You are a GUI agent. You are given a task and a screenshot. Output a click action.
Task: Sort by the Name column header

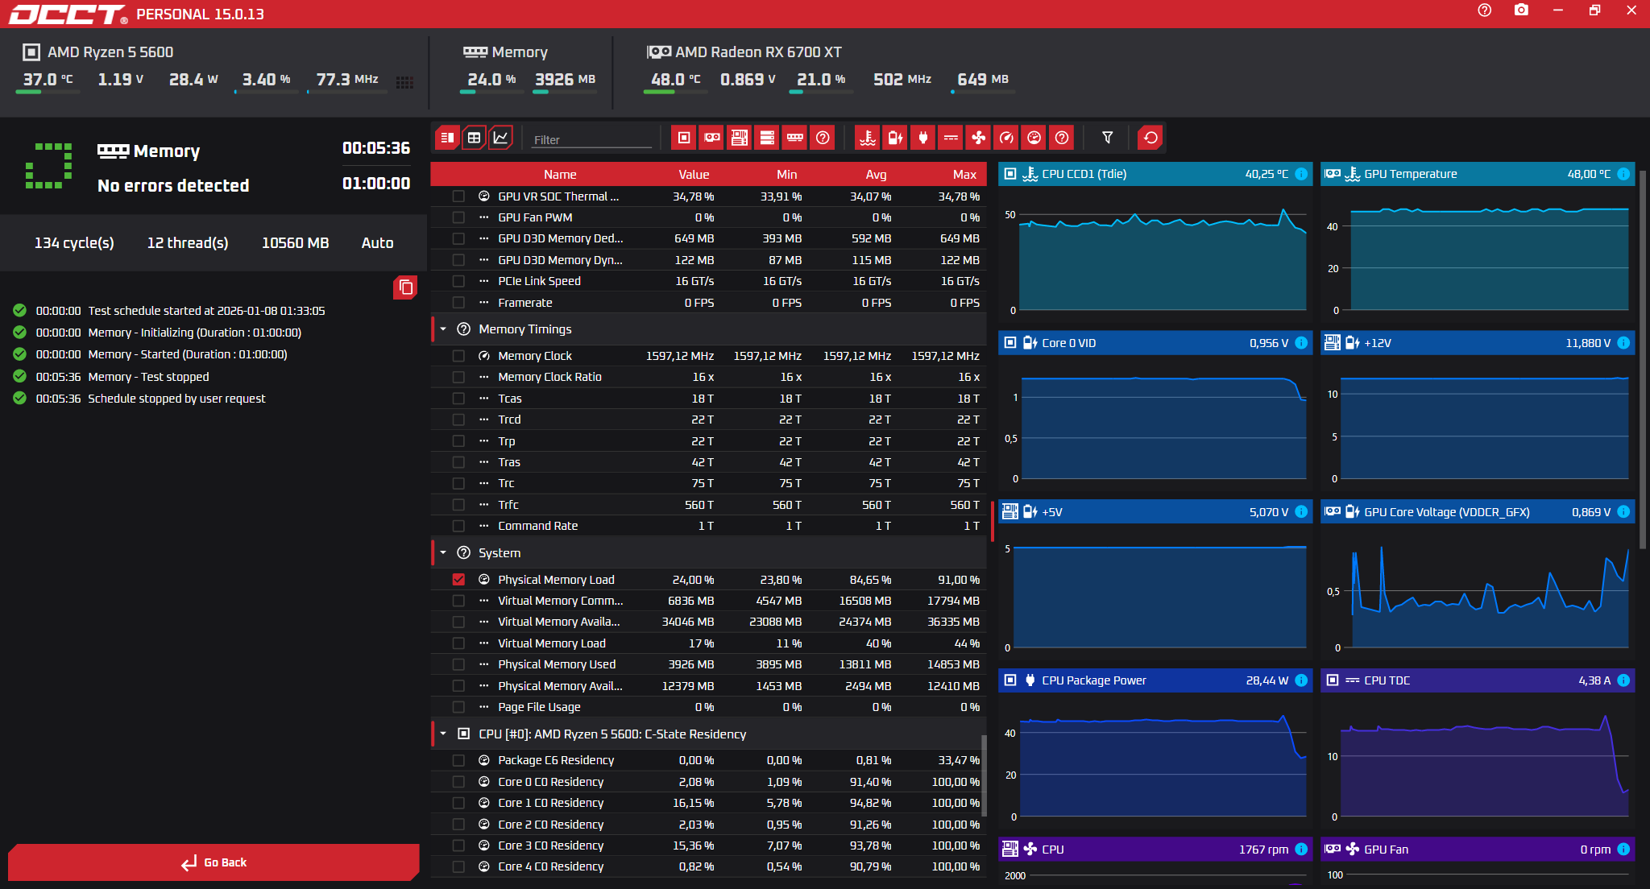pos(560,175)
